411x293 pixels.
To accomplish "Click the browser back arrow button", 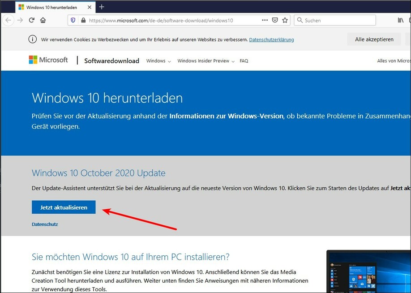I will click(8, 20).
